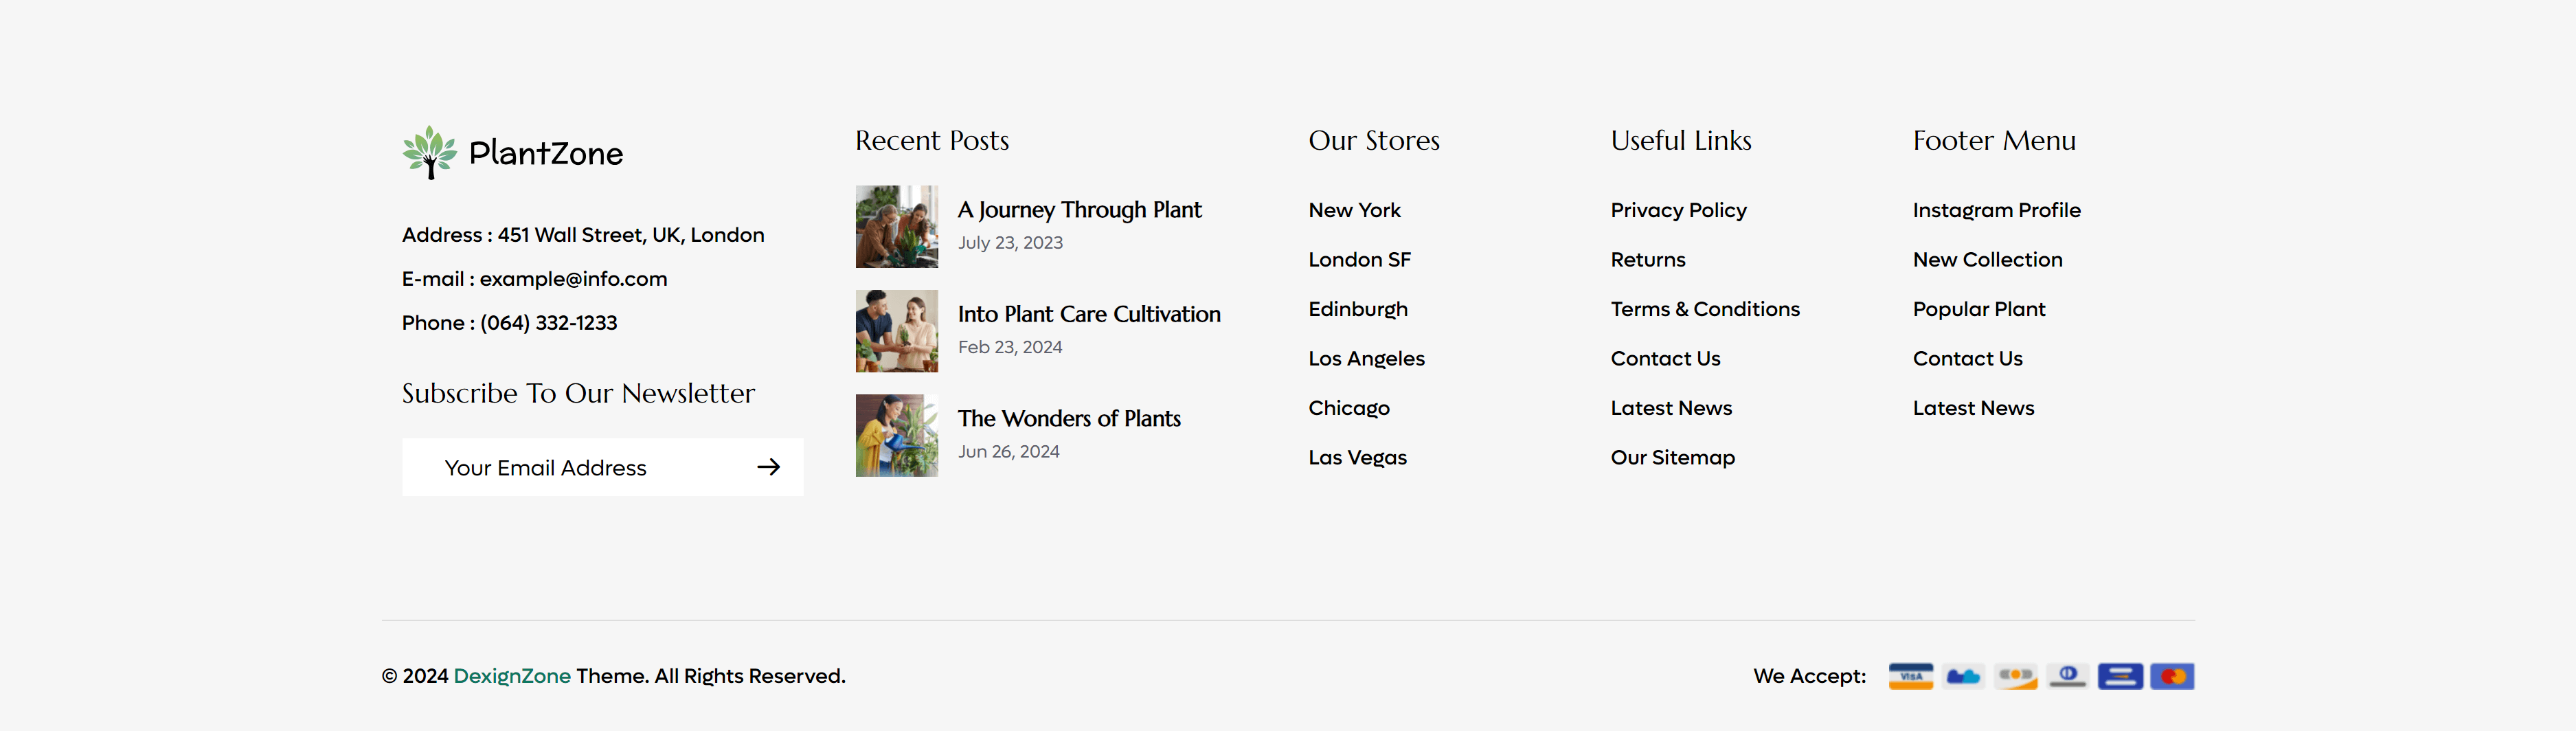Image resolution: width=2576 pixels, height=731 pixels.
Task: Click the Mastercard payment icon
Action: (2172, 677)
